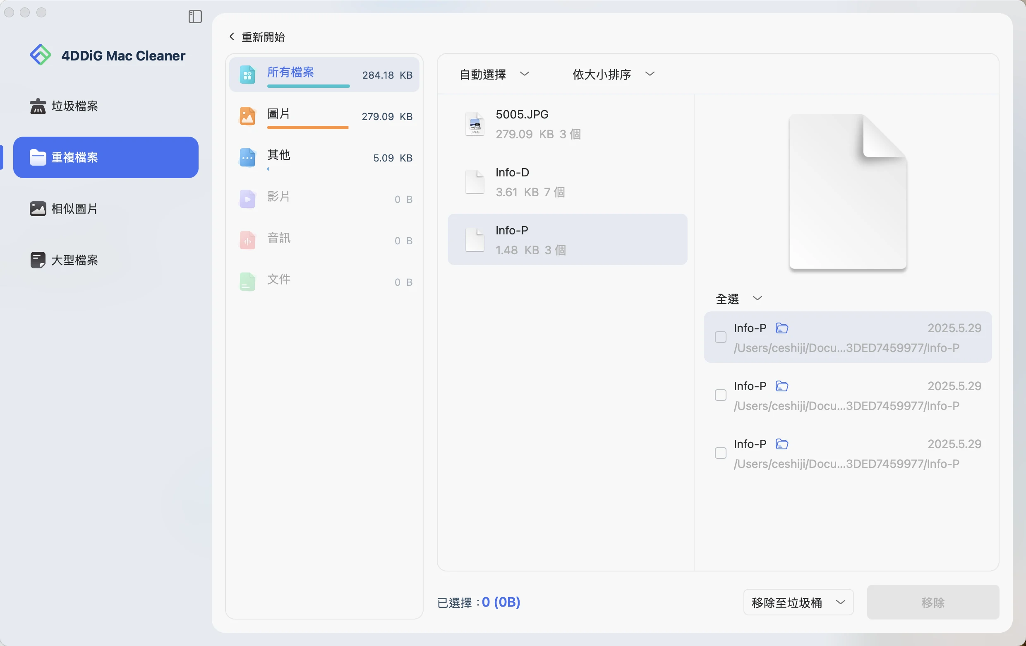
Task: Select the Info-D duplicate group
Action: click(x=567, y=182)
